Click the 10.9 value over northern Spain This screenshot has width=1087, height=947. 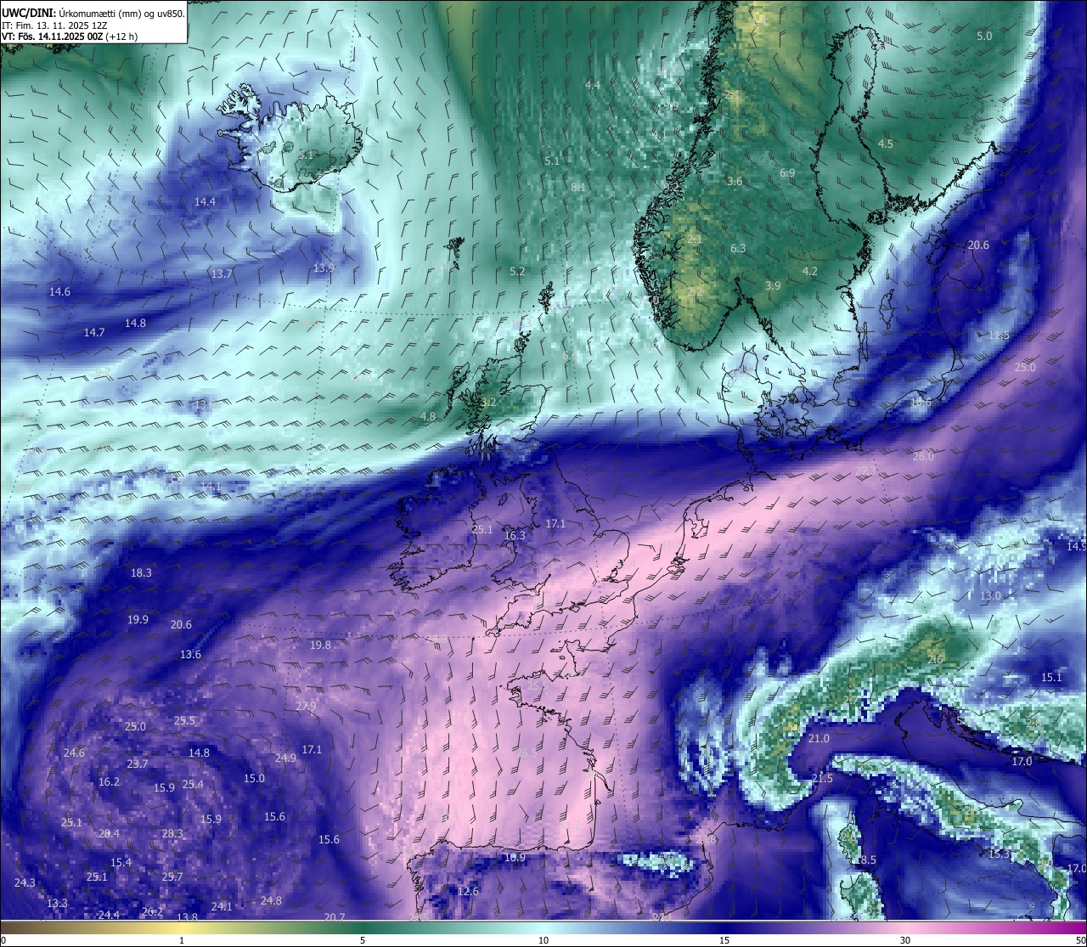pyautogui.click(x=515, y=858)
